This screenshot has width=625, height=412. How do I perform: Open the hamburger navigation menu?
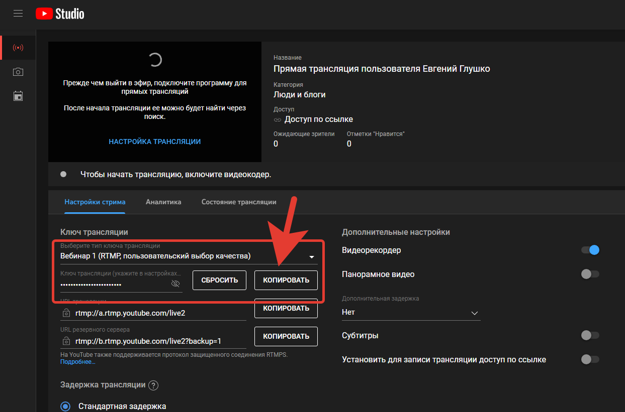pyautogui.click(x=18, y=14)
